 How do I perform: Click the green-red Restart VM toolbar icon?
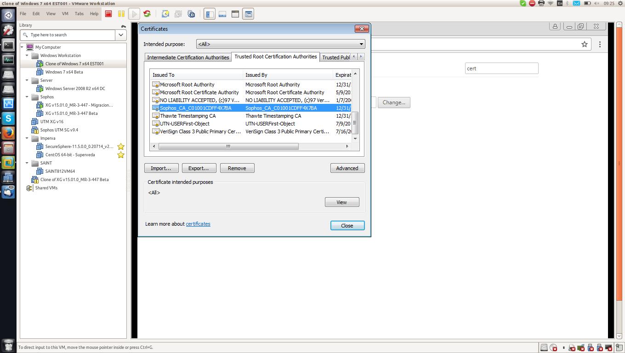click(147, 14)
